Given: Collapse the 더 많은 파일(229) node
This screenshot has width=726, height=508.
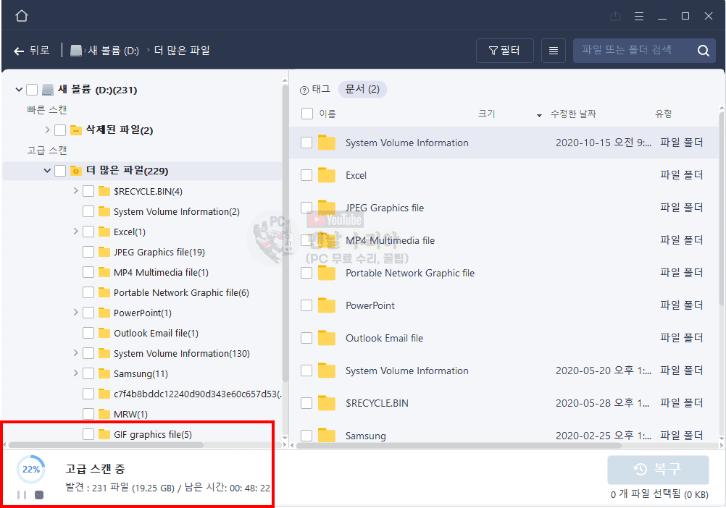Looking at the screenshot, I should click(48, 171).
